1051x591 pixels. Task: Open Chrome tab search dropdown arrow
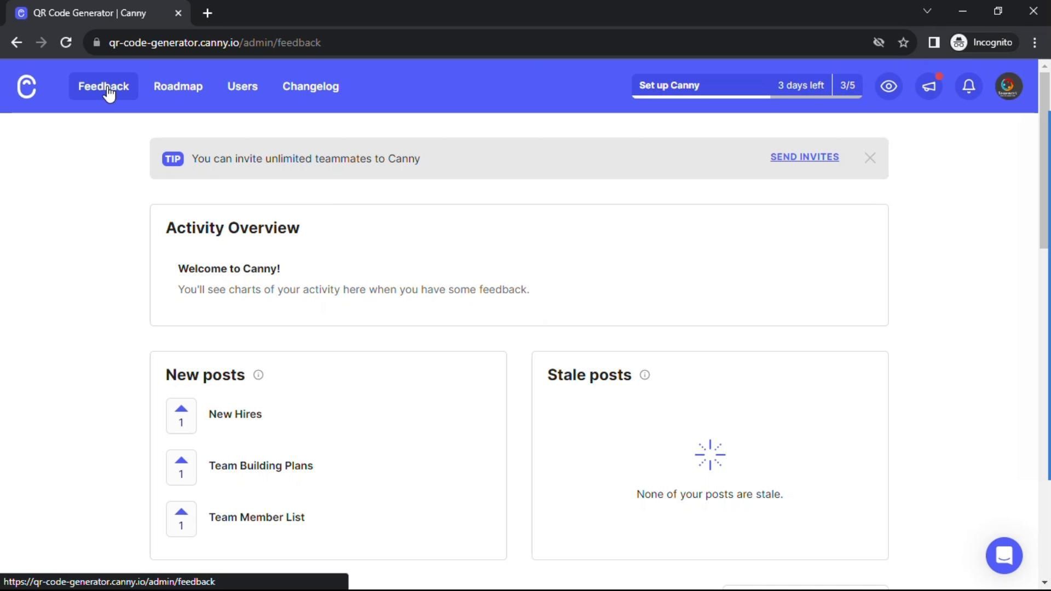coord(927,11)
